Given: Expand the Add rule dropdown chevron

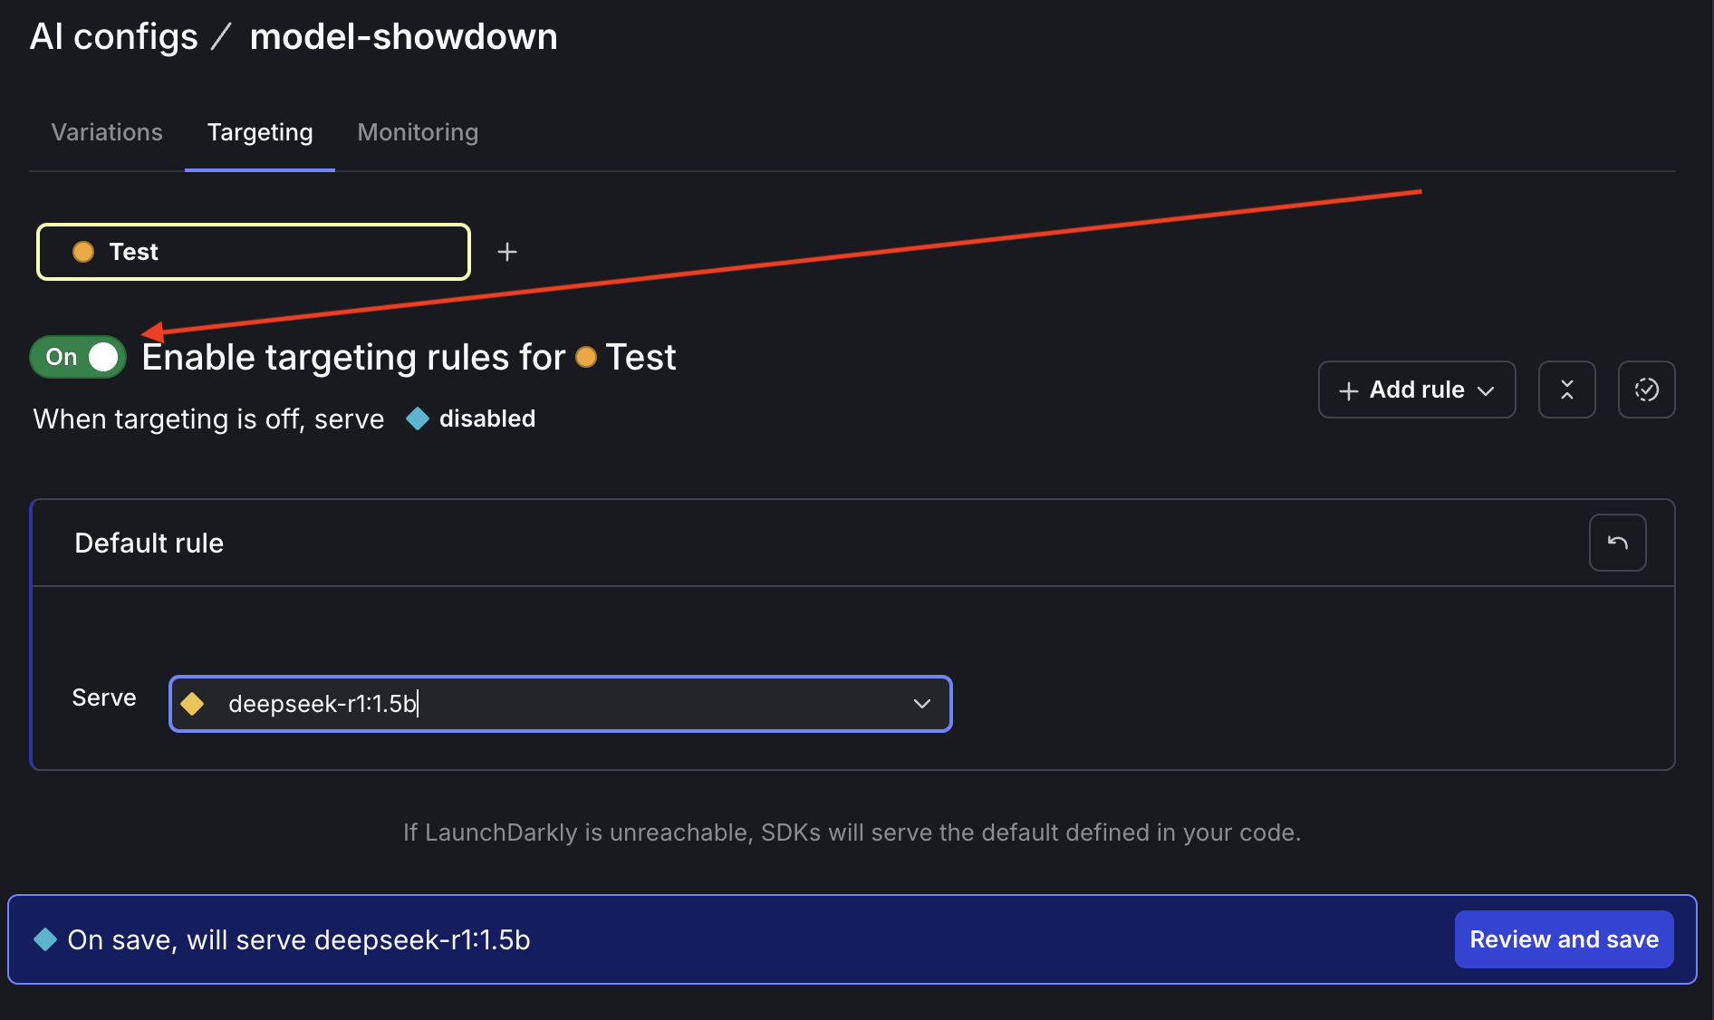Looking at the screenshot, I should click(1486, 390).
